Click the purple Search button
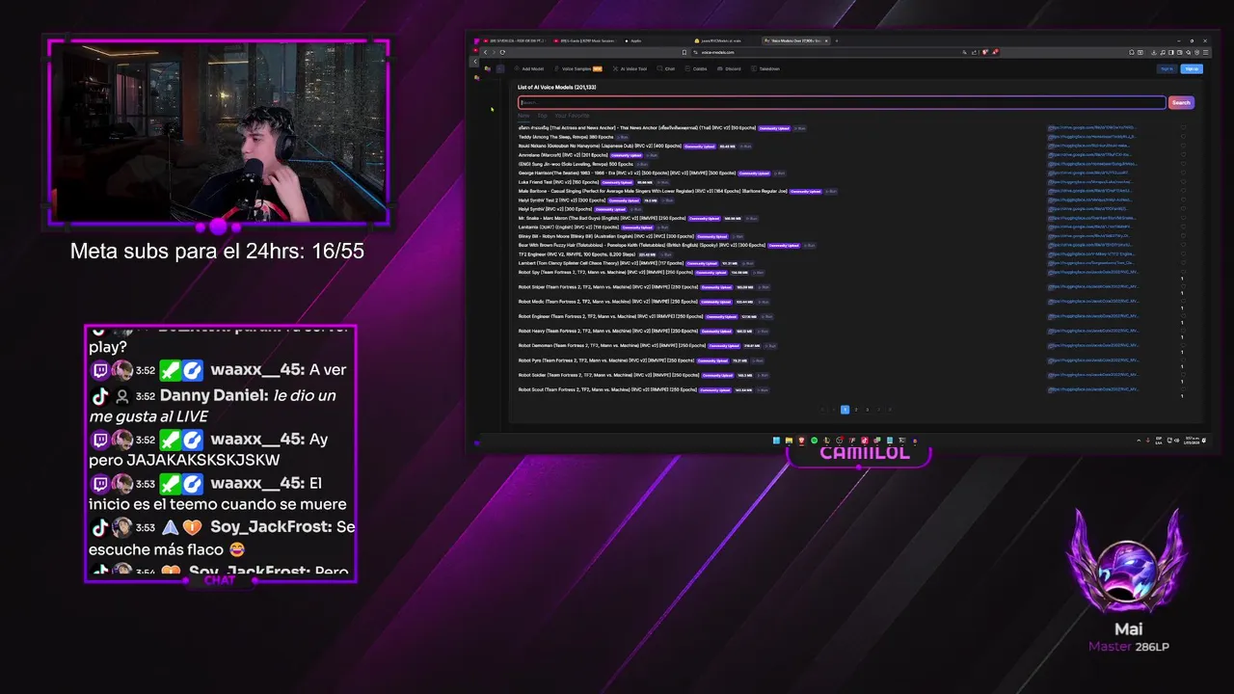The width and height of the screenshot is (1234, 694). click(1181, 102)
